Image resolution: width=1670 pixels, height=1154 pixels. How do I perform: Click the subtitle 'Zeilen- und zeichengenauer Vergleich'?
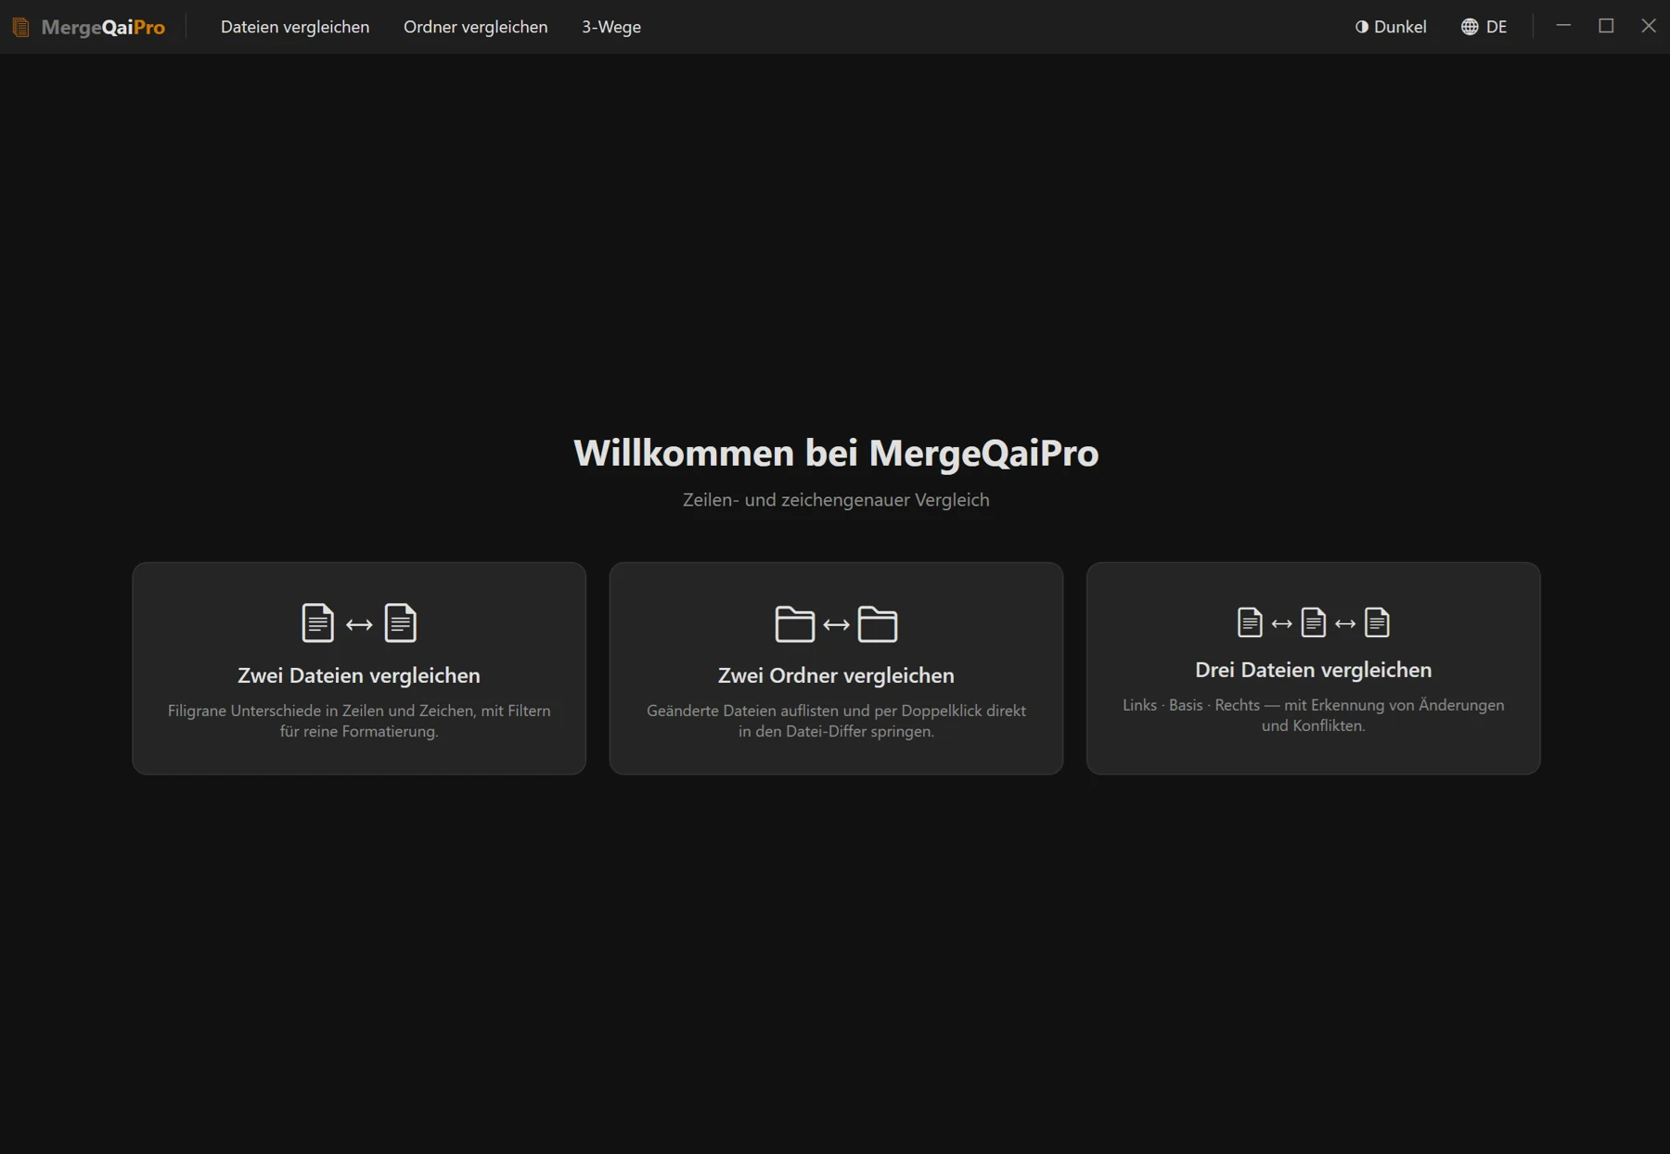[x=836, y=500]
